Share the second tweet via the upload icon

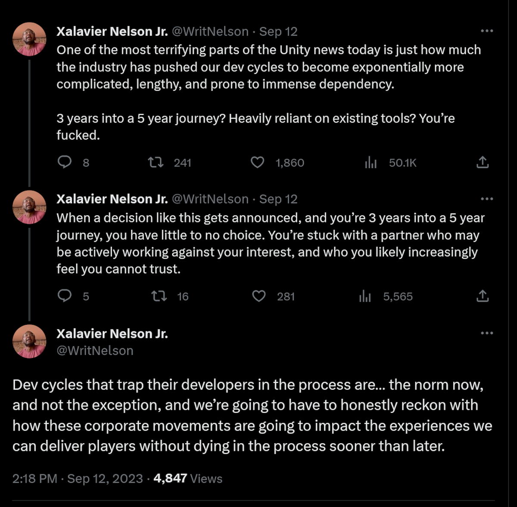[x=483, y=296]
